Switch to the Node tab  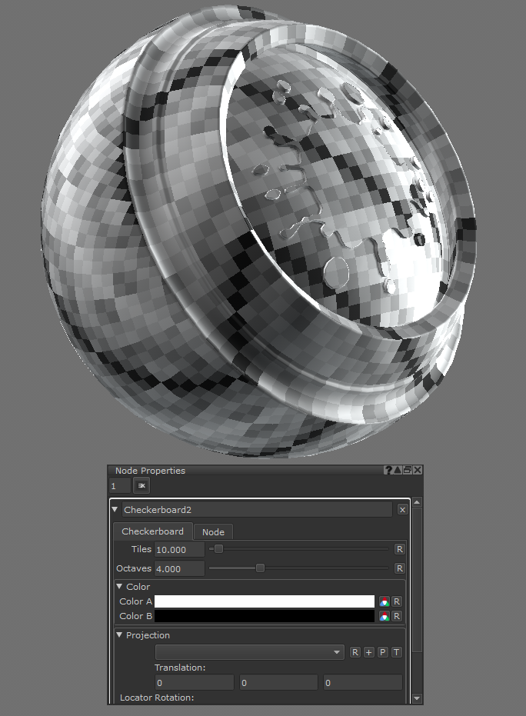tap(213, 531)
